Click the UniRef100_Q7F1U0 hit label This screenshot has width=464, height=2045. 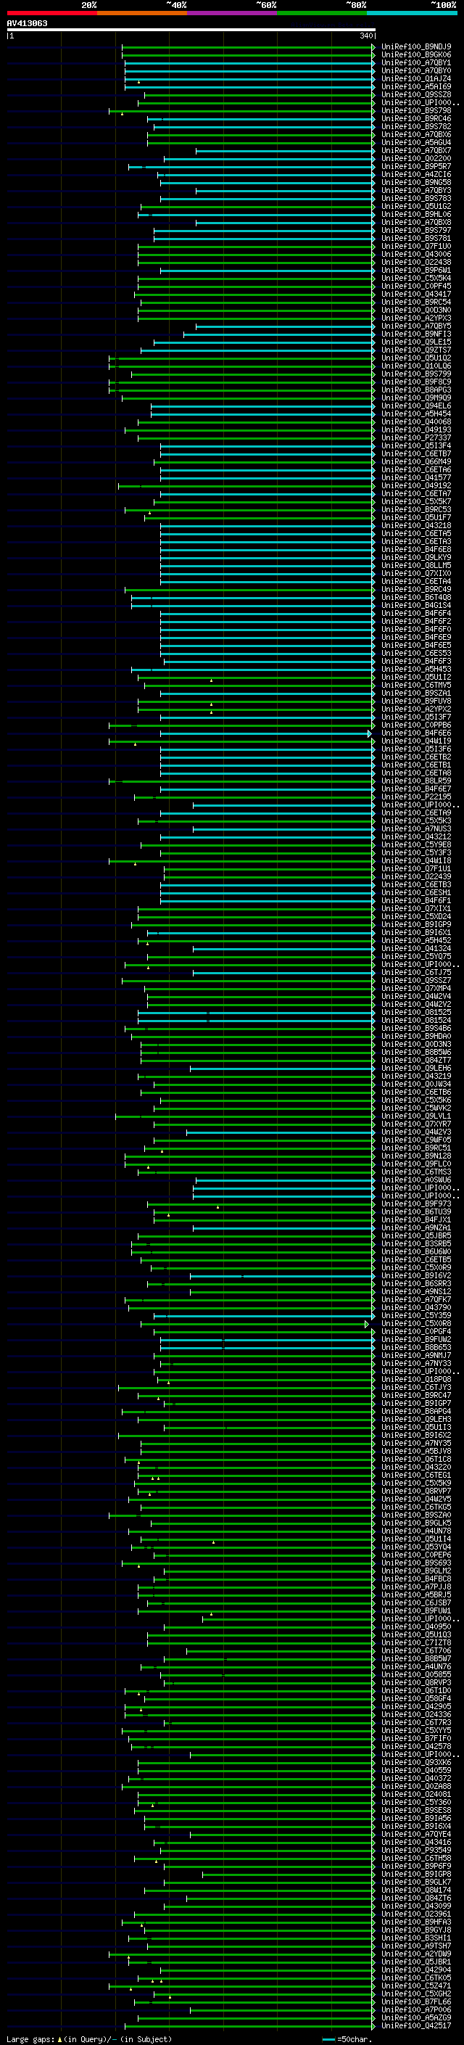[x=415, y=246]
